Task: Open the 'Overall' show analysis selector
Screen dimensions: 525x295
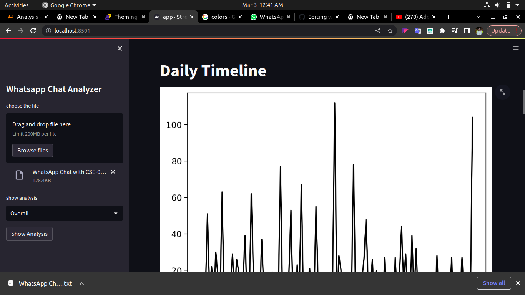Action: 64,213
